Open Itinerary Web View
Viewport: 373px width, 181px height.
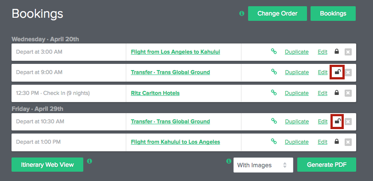click(47, 165)
